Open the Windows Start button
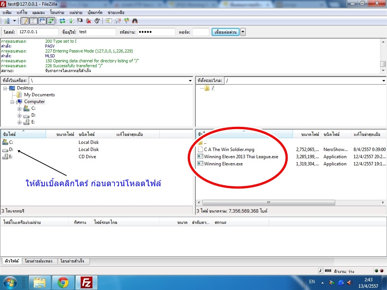387x290 pixels. pyautogui.click(x=9, y=282)
